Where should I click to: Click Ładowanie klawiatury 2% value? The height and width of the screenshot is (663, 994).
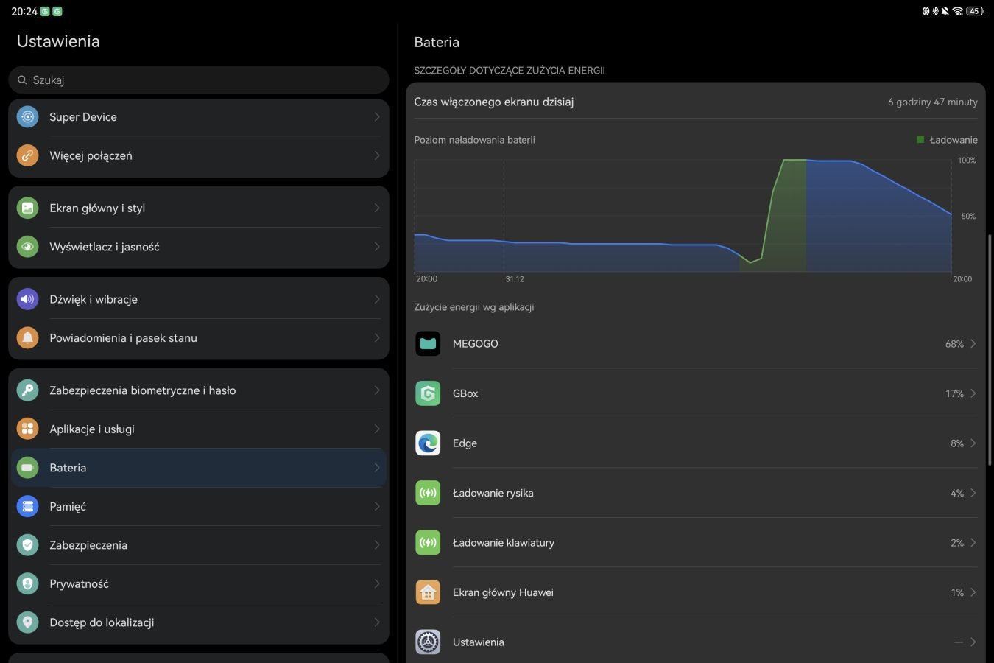point(957,543)
